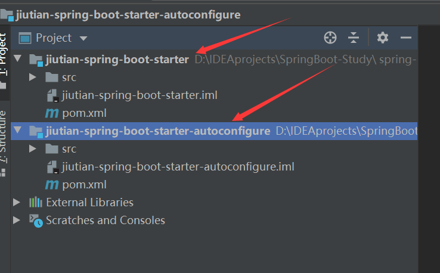The image size is (440, 273).
Task: Select src folder in autoconfigure module
Action: tap(69, 148)
